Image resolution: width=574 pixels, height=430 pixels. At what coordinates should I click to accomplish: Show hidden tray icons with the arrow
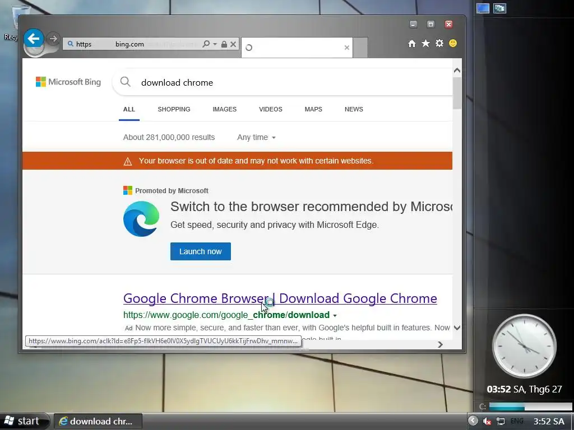[473, 421]
